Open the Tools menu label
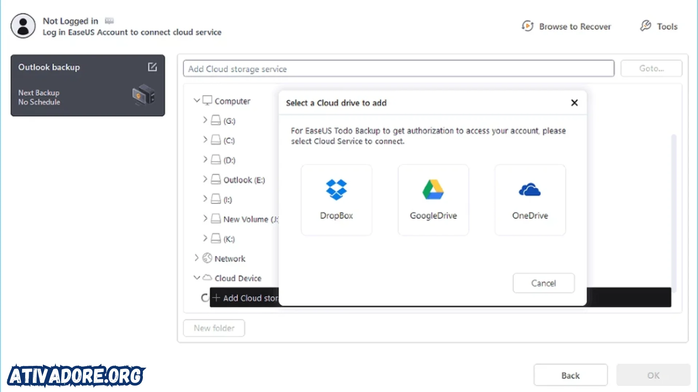This screenshot has width=698, height=392. [x=667, y=26]
